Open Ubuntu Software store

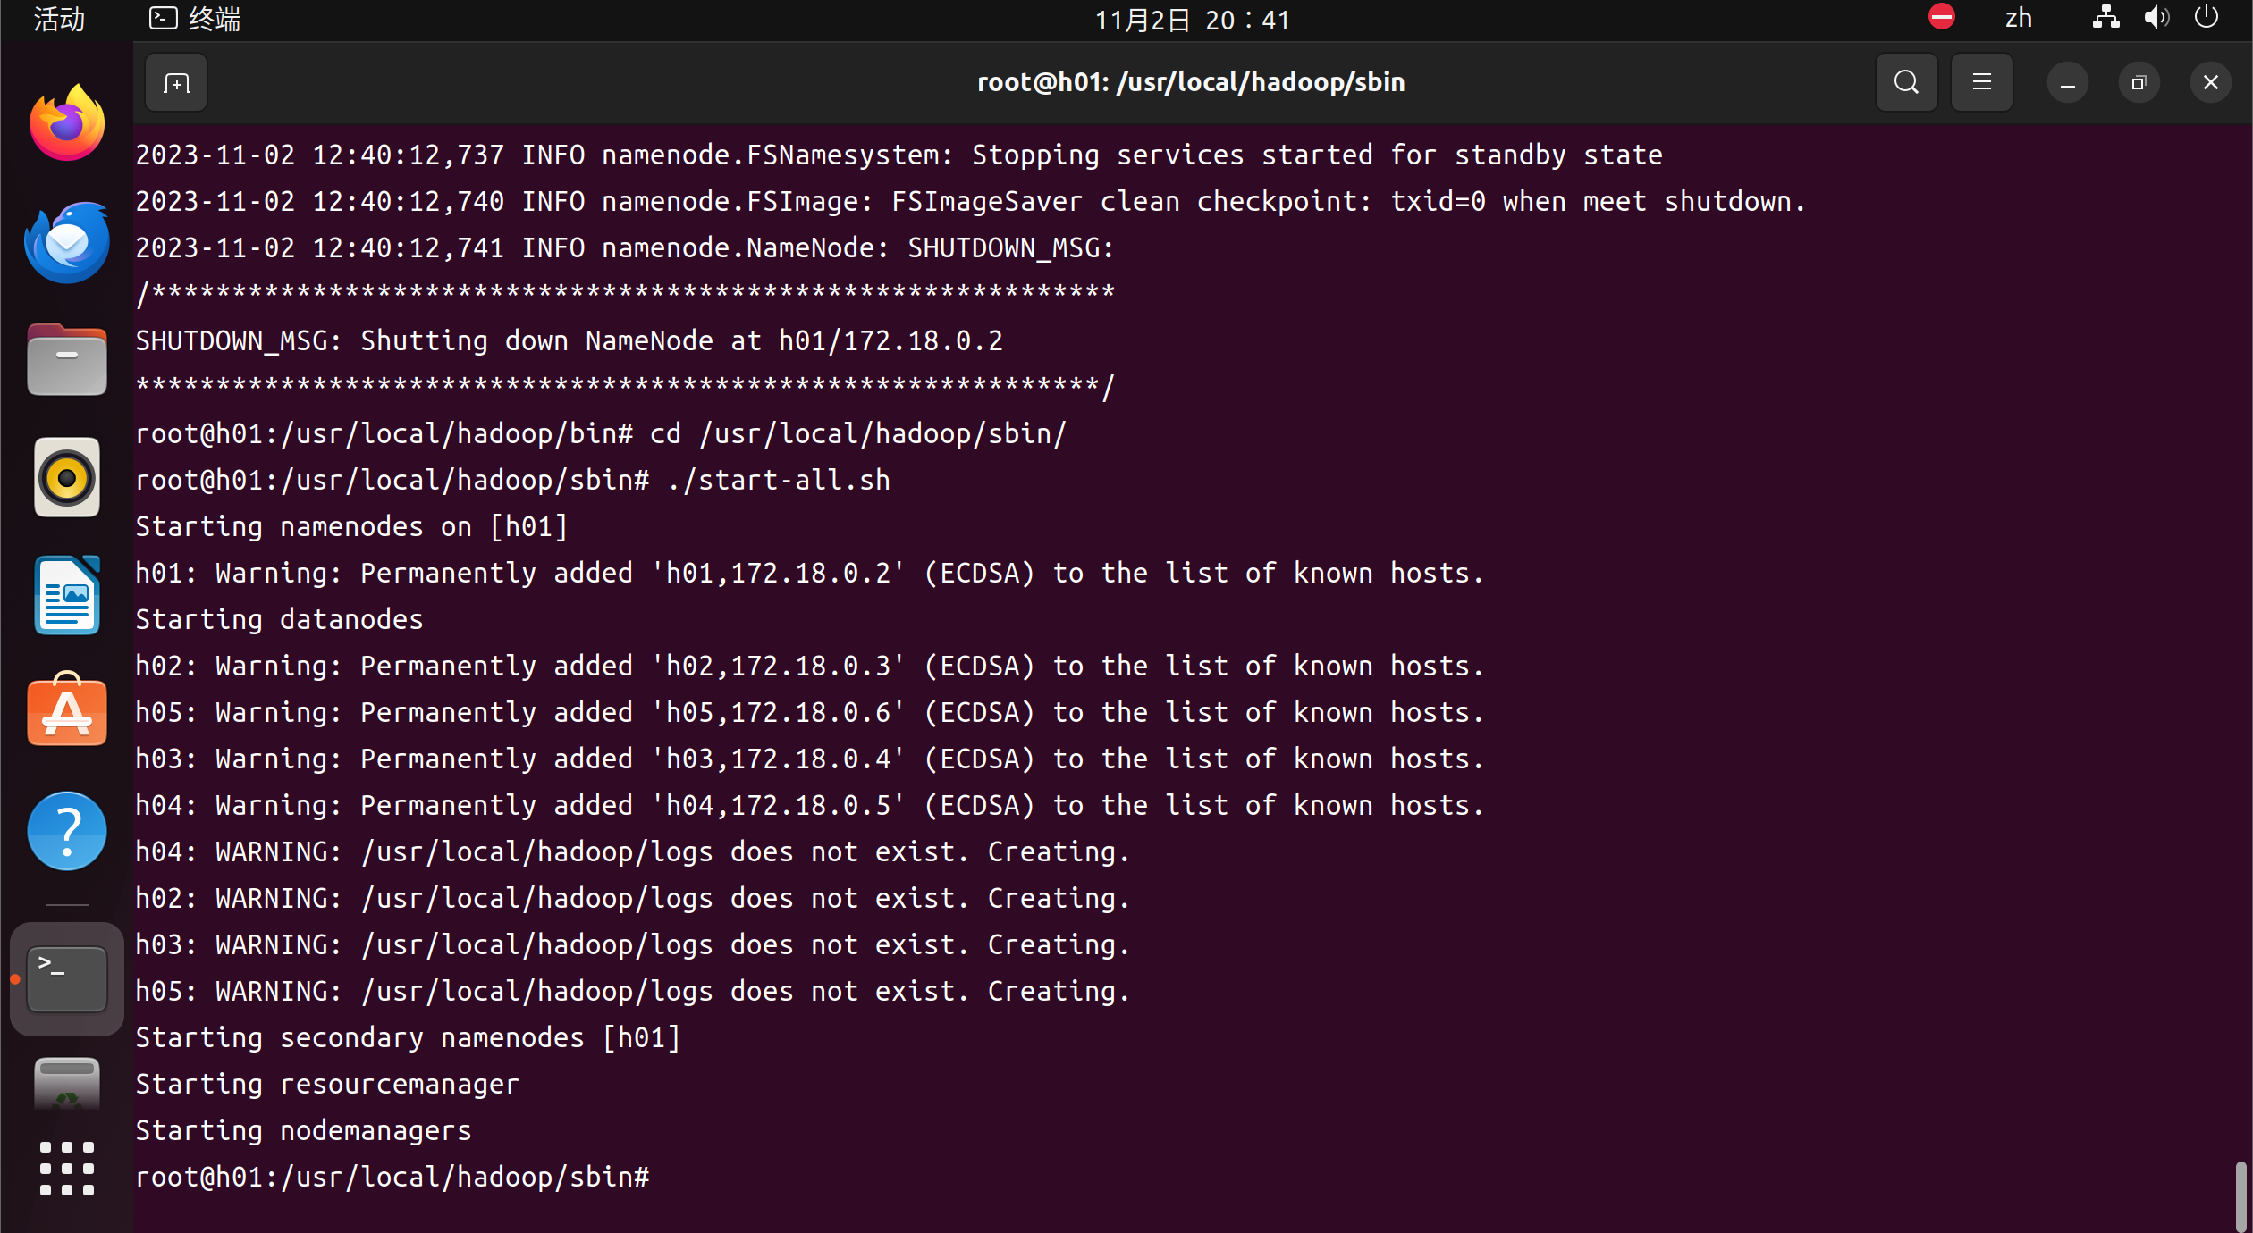click(x=67, y=711)
